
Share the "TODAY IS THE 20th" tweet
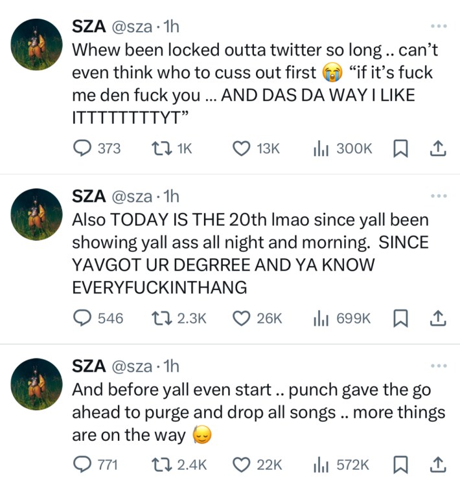(x=438, y=318)
